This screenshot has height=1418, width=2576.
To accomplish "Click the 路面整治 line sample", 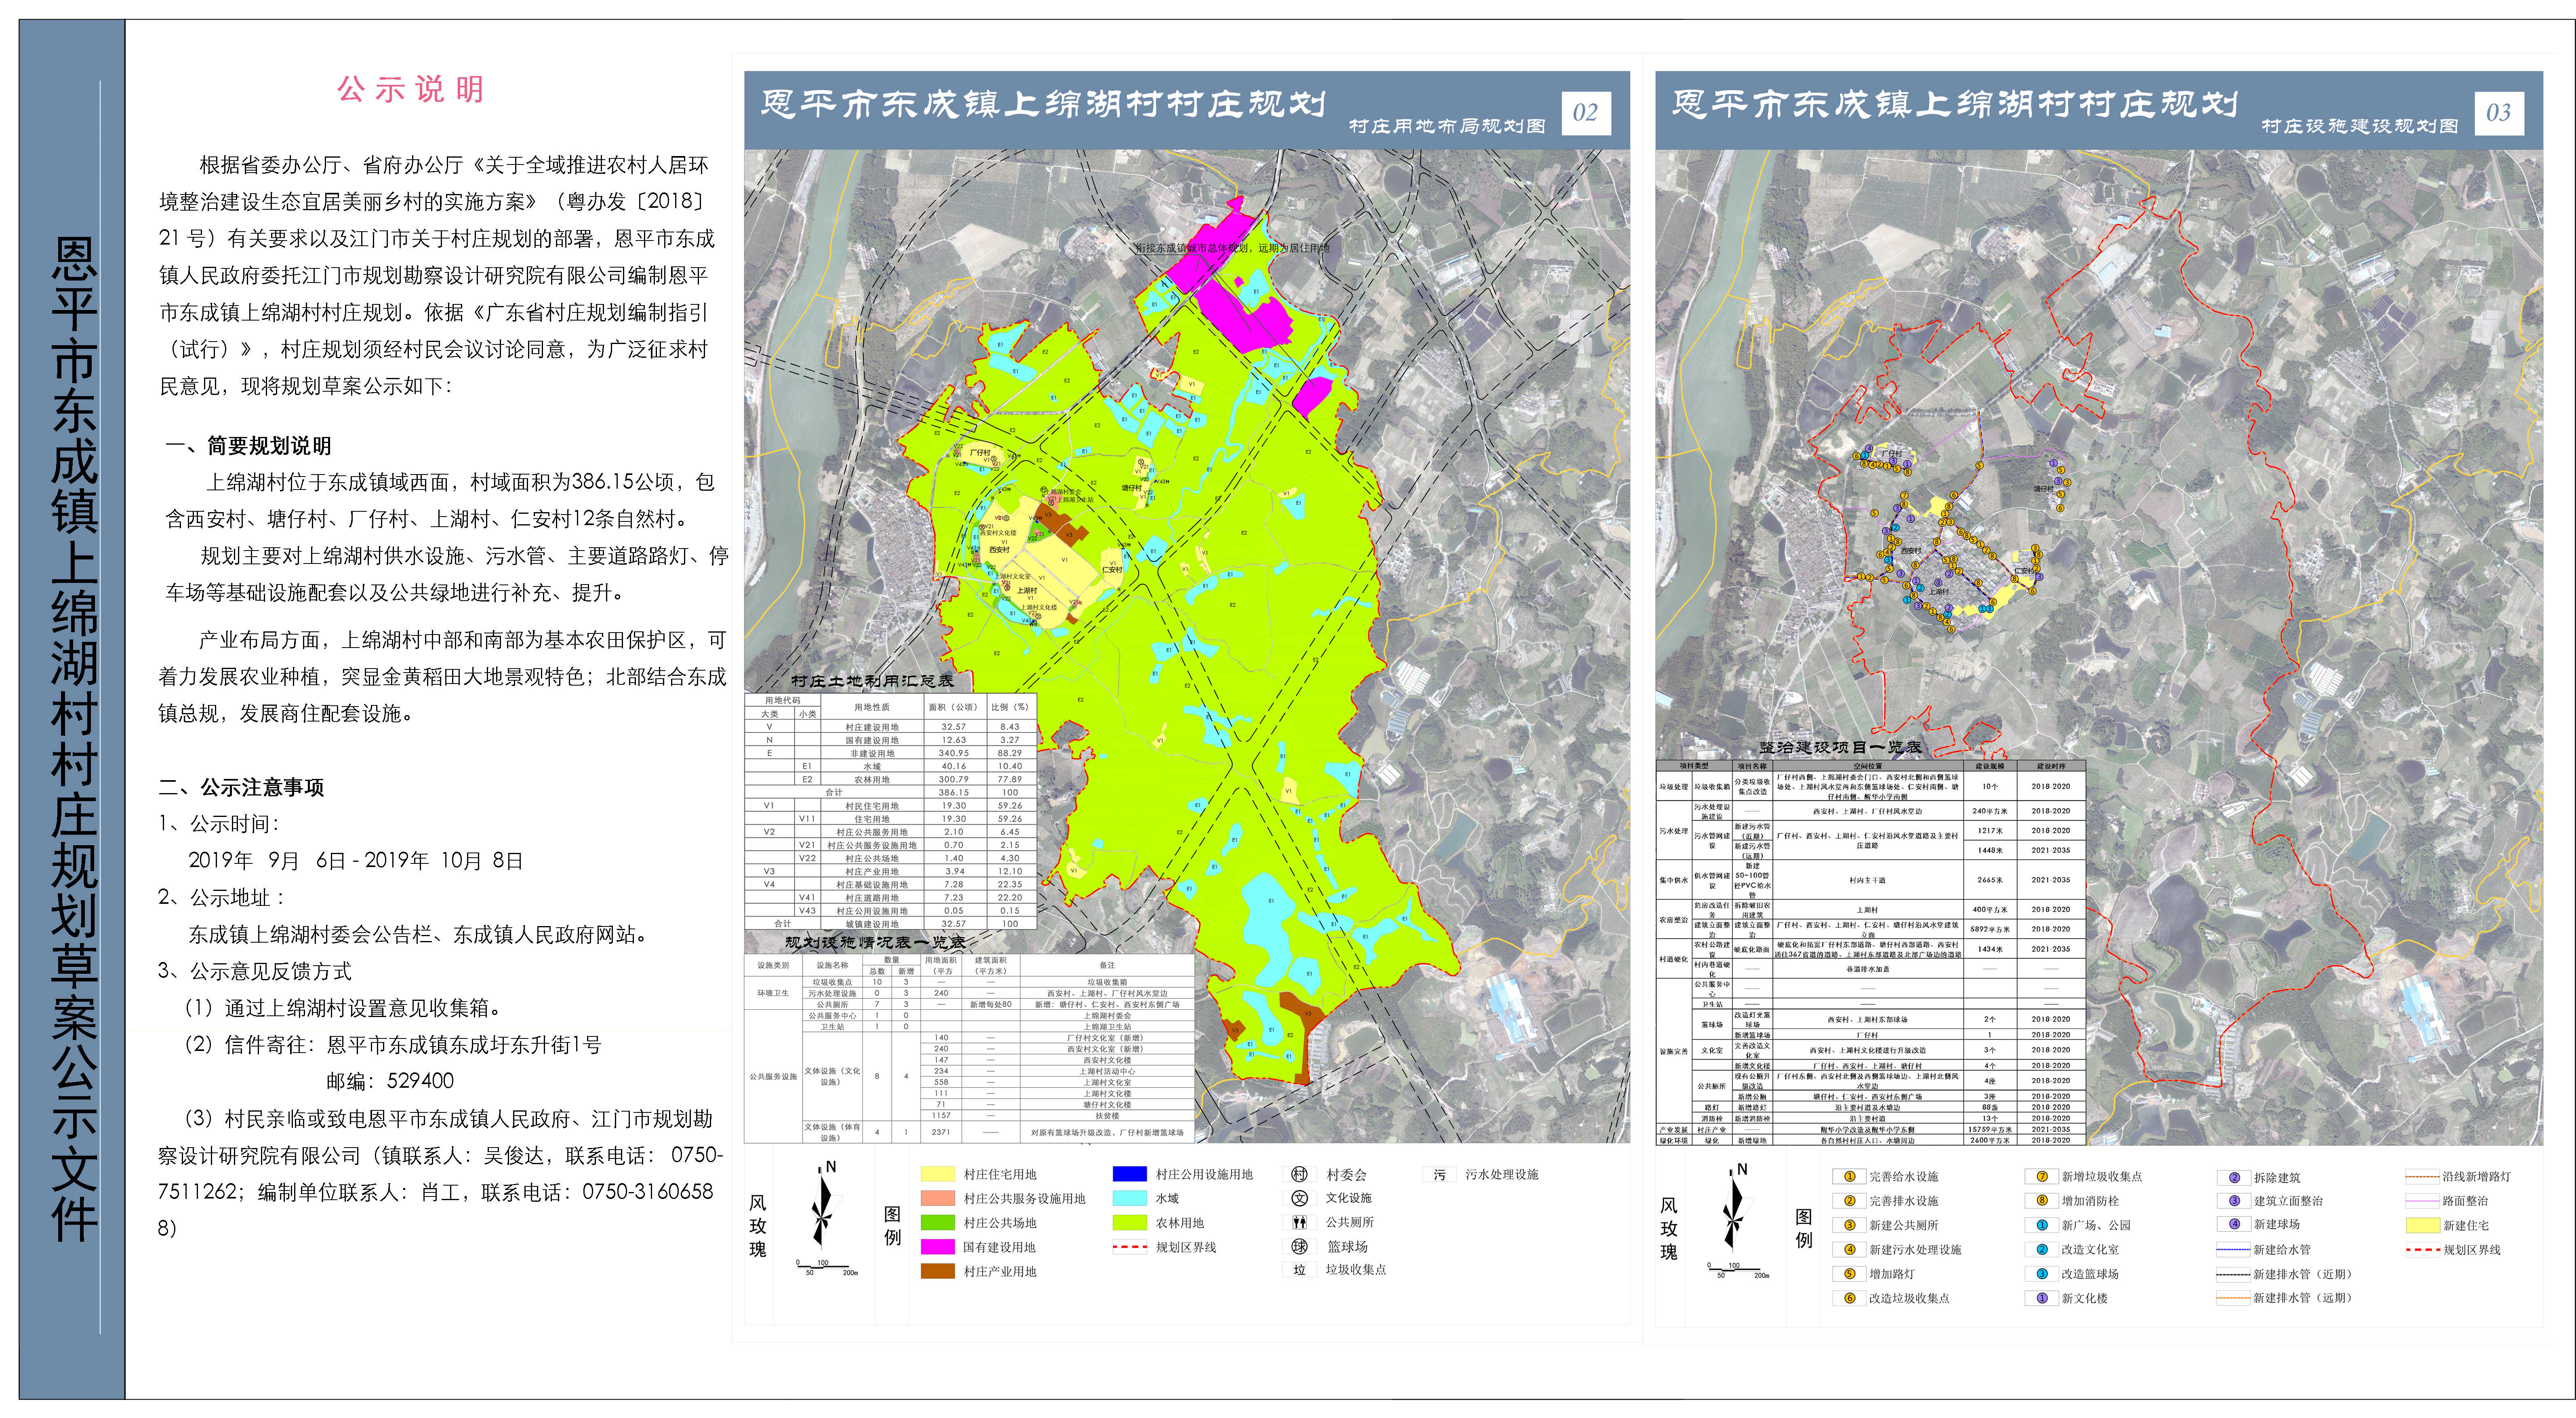I will pyautogui.click(x=2422, y=1201).
